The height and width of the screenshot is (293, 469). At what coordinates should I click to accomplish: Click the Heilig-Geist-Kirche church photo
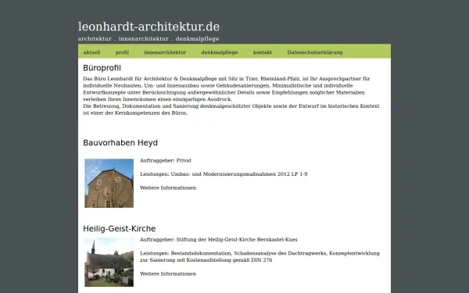[109, 263]
